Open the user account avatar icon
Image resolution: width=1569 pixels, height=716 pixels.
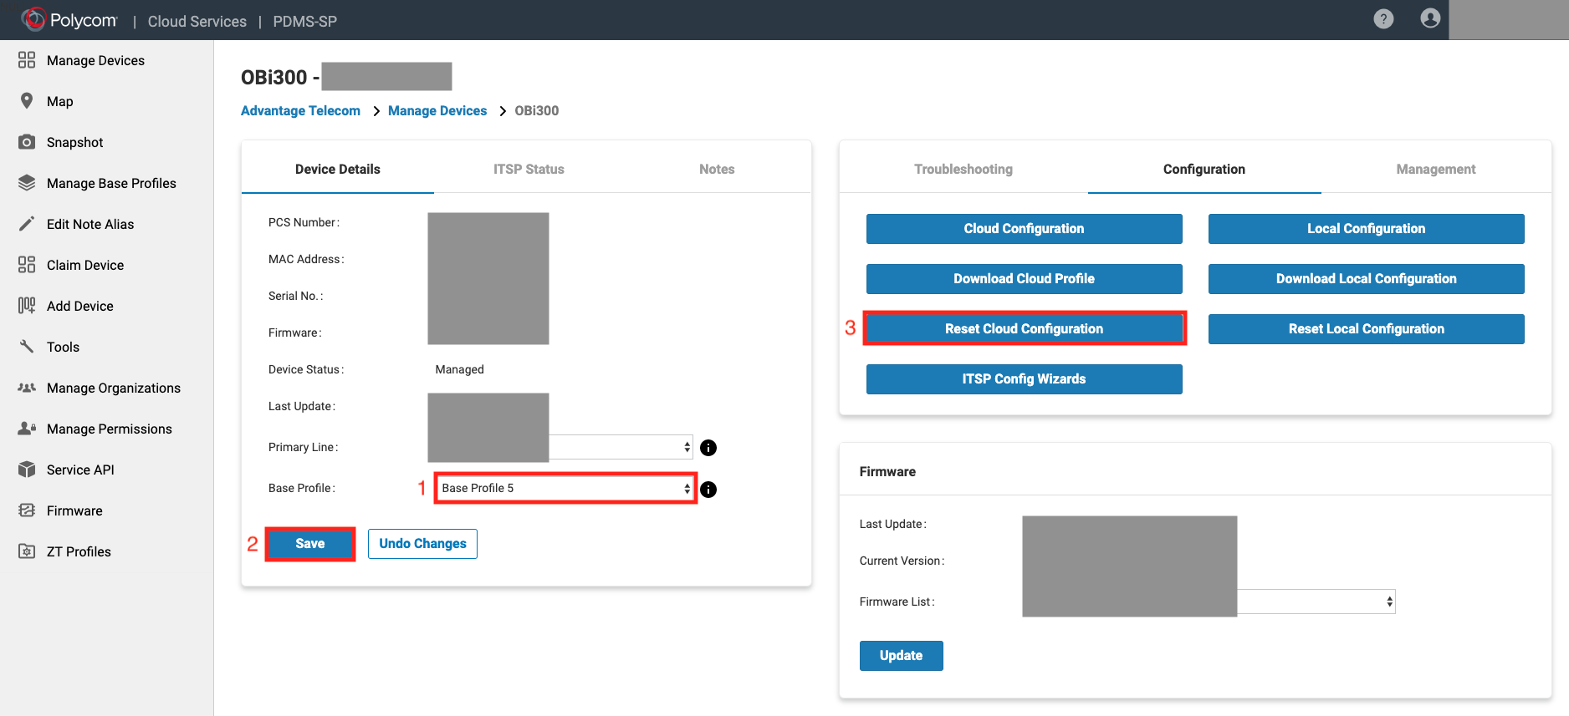click(1430, 18)
